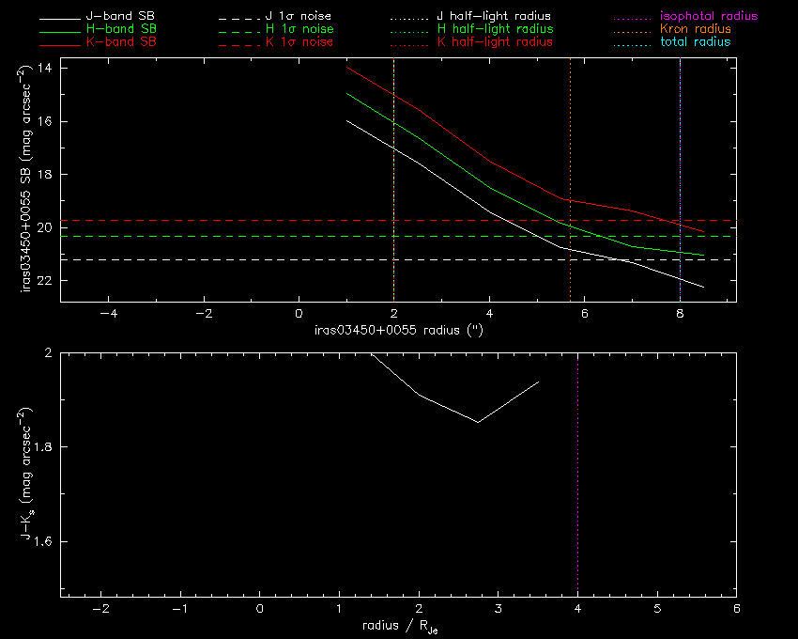Click the H 1σ noise legend entry
Viewport: 798px width, 639px height.
299,29
